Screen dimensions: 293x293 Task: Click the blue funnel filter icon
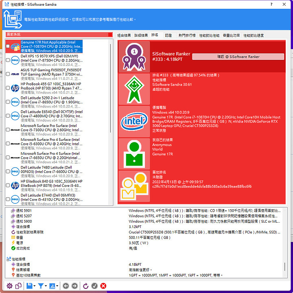tap(41, 286)
